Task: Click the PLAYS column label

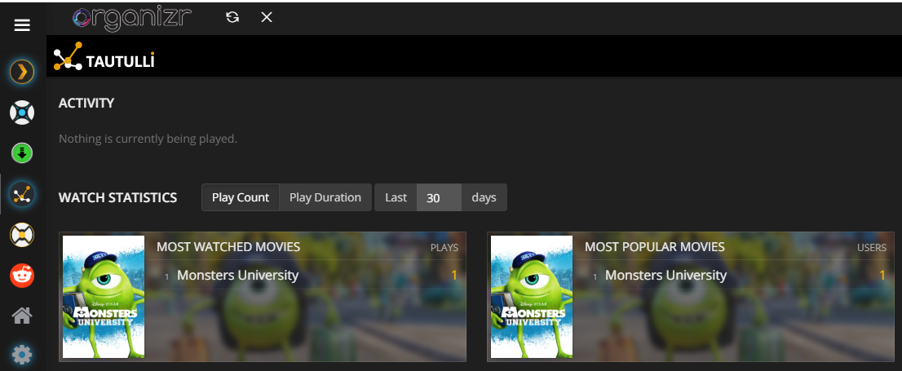Action: click(x=444, y=248)
